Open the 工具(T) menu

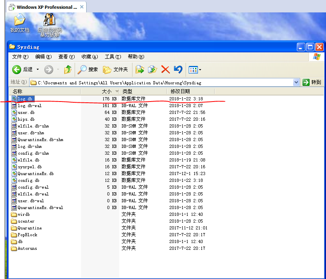click(113, 57)
